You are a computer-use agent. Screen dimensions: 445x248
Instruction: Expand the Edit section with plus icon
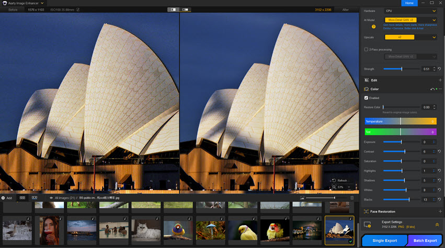[440, 80]
